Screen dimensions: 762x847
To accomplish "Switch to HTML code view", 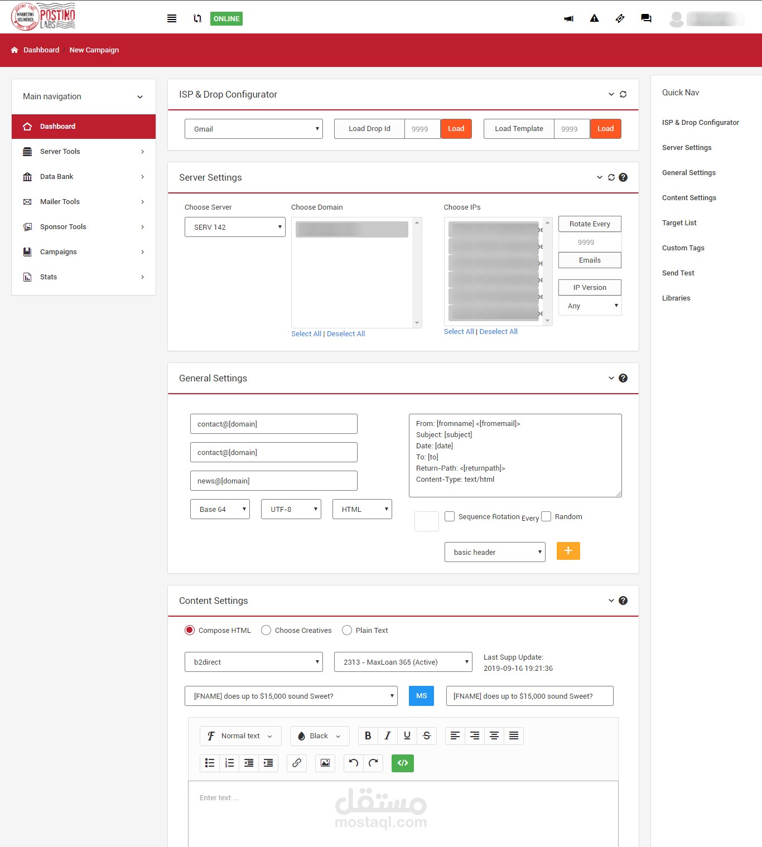I will click(403, 763).
